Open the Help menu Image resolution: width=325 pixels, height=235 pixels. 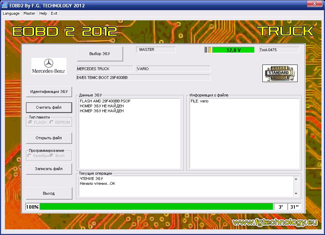point(43,13)
